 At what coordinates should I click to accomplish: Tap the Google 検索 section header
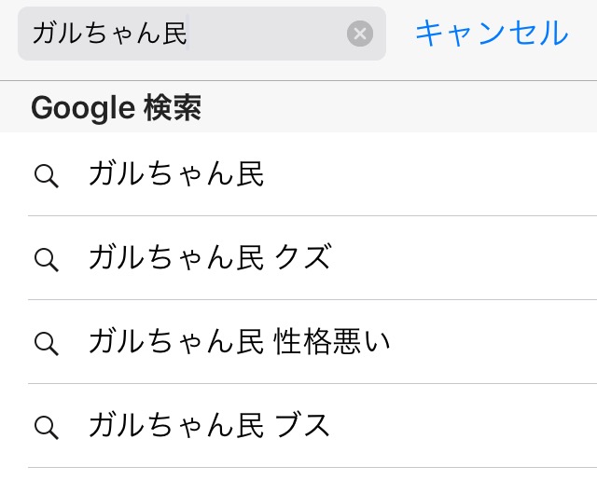click(x=298, y=107)
